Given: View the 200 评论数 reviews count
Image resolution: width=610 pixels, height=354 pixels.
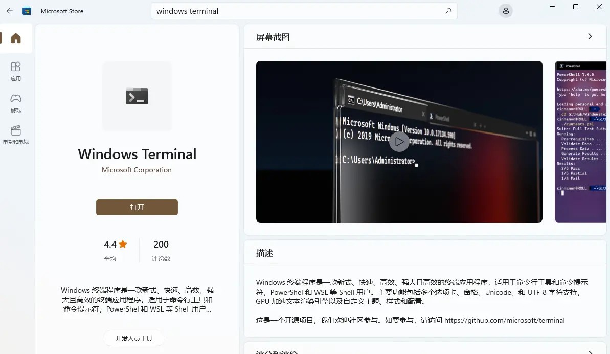Looking at the screenshot, I should [x=161, y=245].
